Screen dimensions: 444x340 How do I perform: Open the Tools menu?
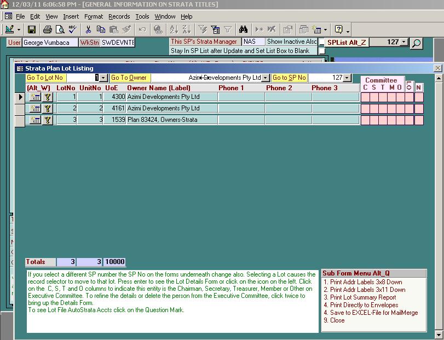[142, 17]
